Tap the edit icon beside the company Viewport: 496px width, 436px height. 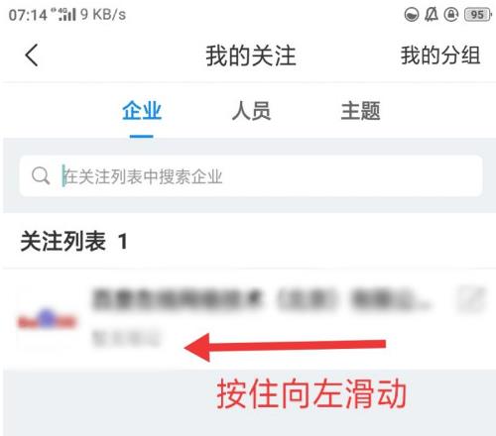click(471, 299)
